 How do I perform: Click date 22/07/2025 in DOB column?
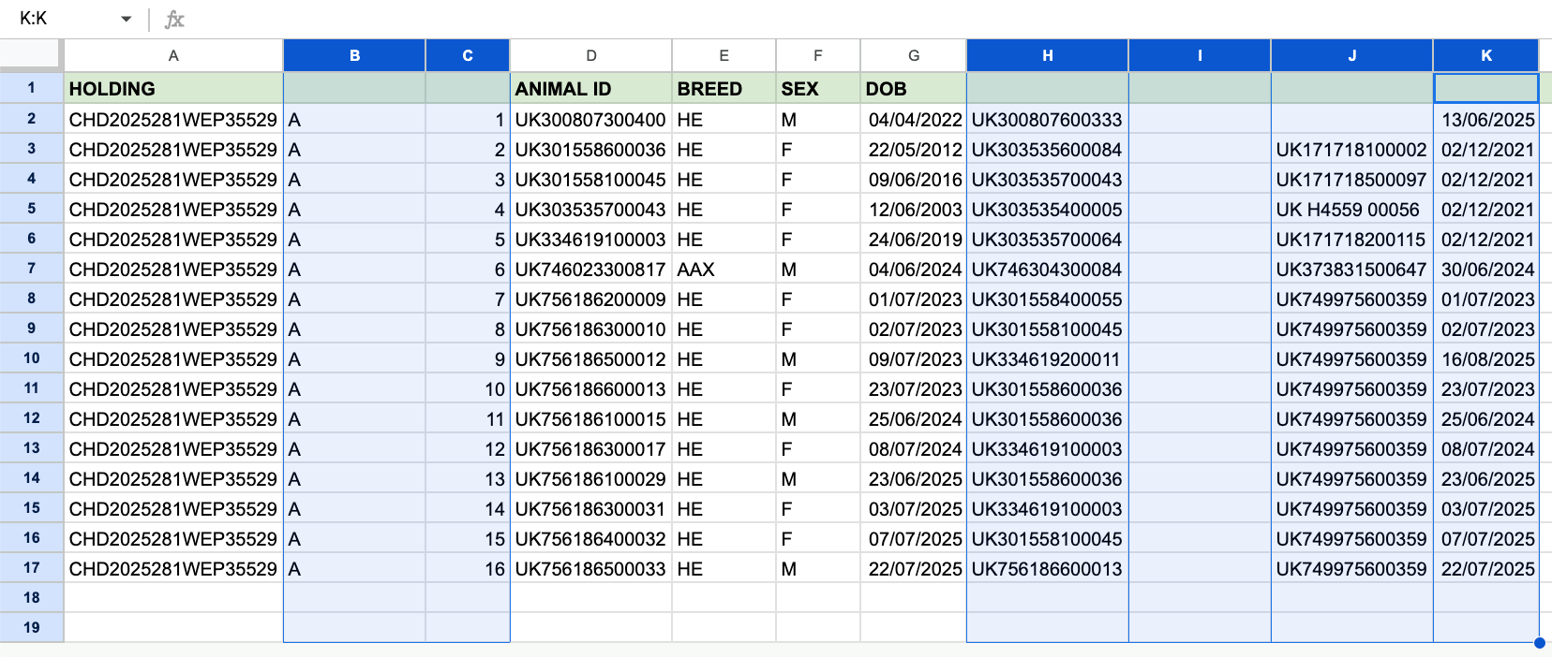pos(914,568)
